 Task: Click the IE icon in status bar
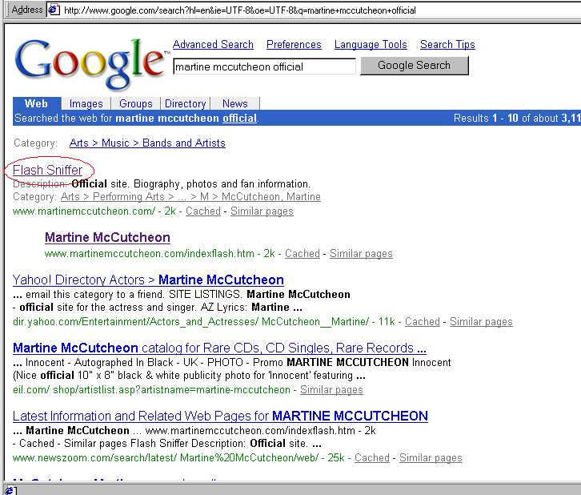pos(10,490)
